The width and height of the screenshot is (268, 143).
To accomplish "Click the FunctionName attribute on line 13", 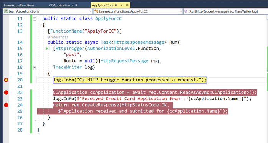I will (x=66, y=31).
